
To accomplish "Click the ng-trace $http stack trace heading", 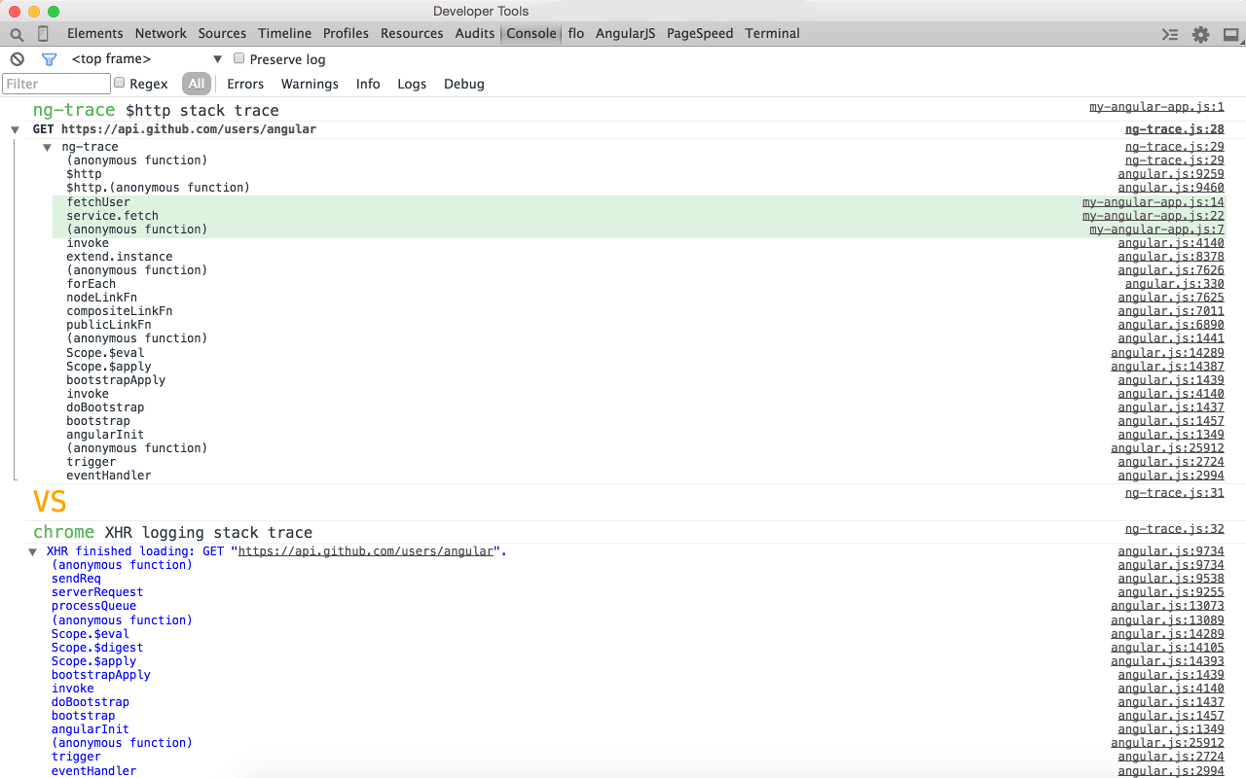I will (156, 111).
